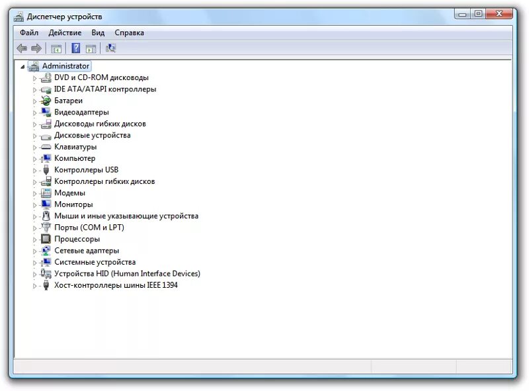The width and height of the screenshot is (529, 391).
Task: Click the Сетевые адаптеры icon
Action: (x=46, y=251)
